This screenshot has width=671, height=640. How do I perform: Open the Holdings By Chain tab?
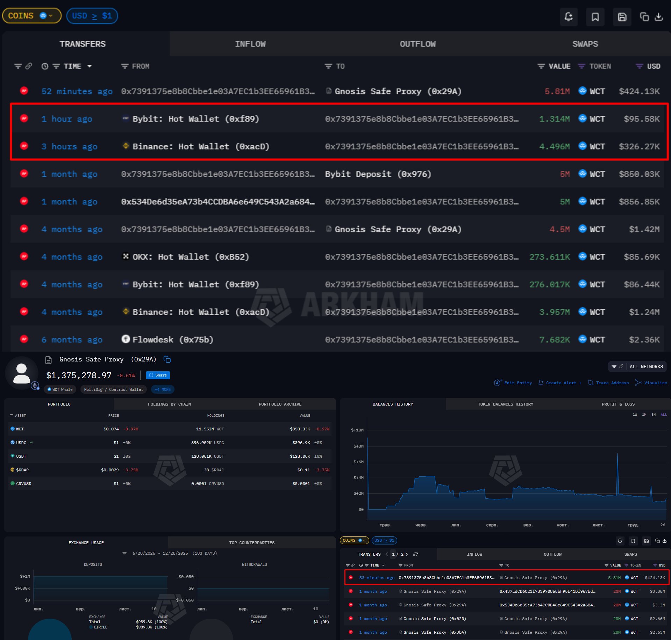coord(169,404)
